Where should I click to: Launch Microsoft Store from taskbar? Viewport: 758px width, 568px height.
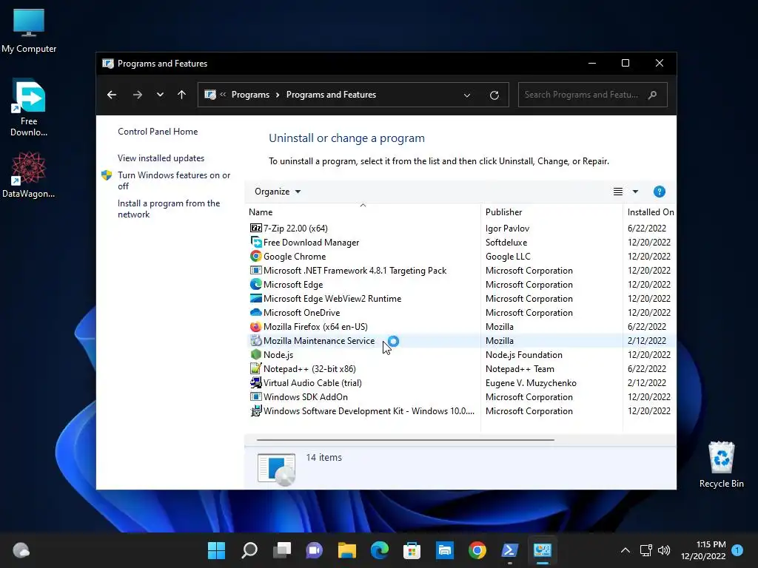412,550
